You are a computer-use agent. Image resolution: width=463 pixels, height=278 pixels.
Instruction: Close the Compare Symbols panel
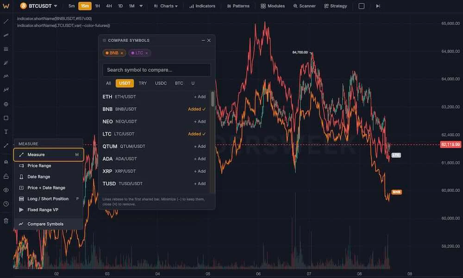click(209, 40)
